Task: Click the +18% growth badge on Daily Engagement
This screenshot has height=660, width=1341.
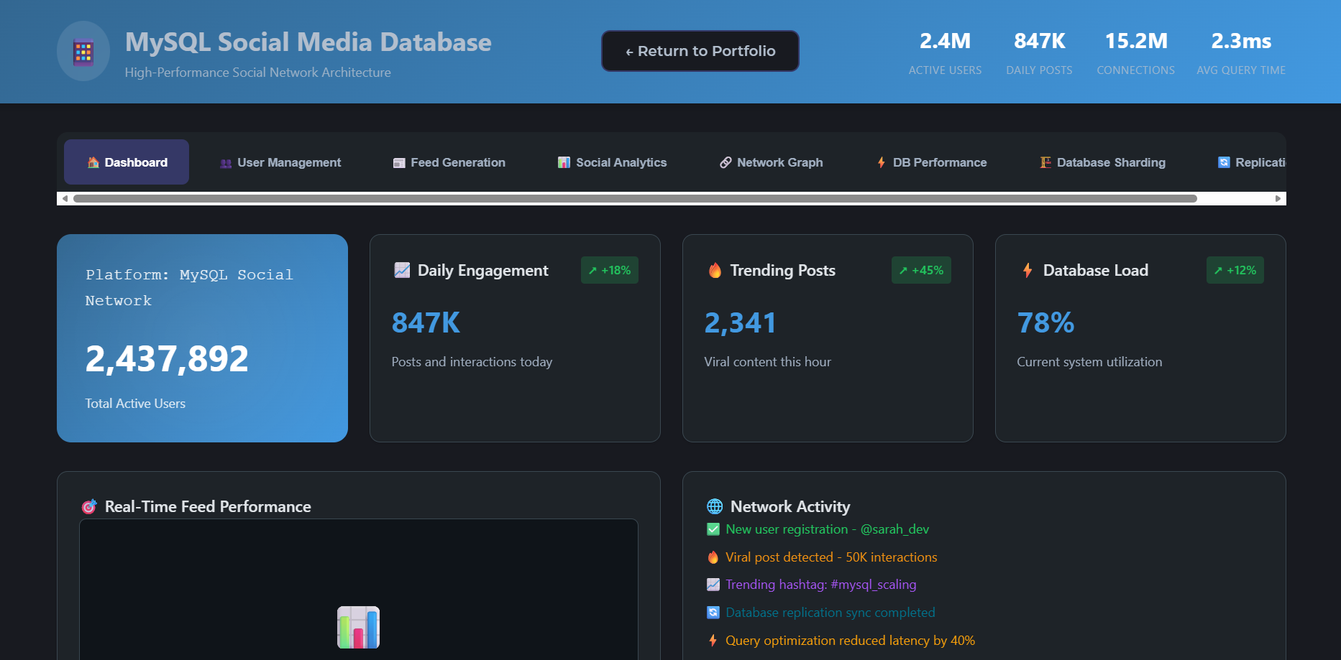Action: pyautogui.click(x=610, y=270)
